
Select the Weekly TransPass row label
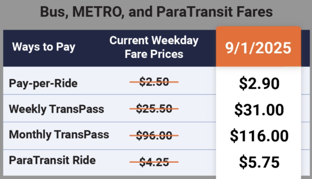click(56, 109)
